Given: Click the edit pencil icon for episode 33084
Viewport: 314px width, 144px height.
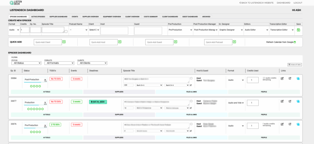Looking at the screenshot, I should pyautogui.click(x=282, y=78).
